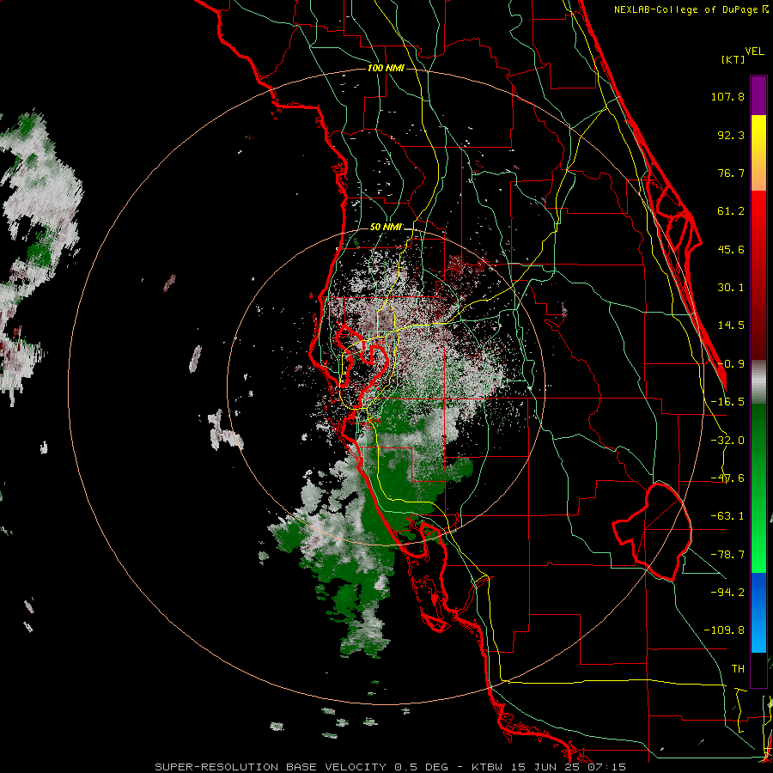The width and height of the screenshot is (773, 773).
Task: Click the -94.2 velocity scale value
Action: click(x=727, y=593)
